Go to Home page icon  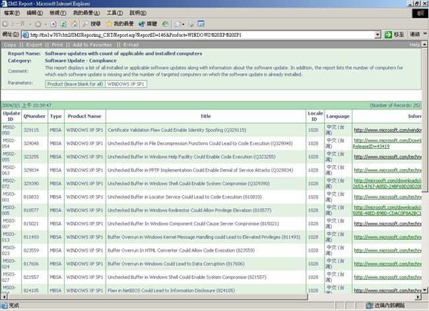[74, 24]
